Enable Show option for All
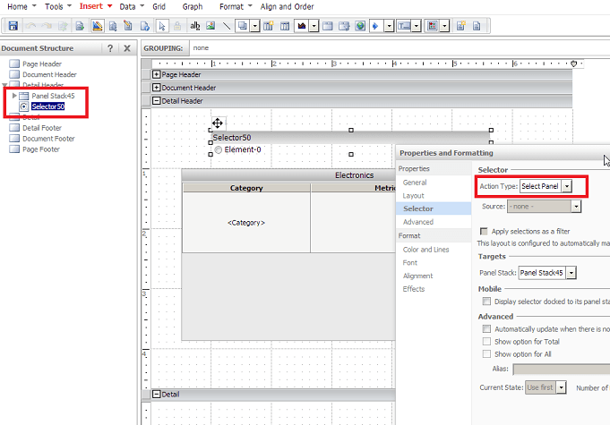610x425 pixels. [486, 354]
